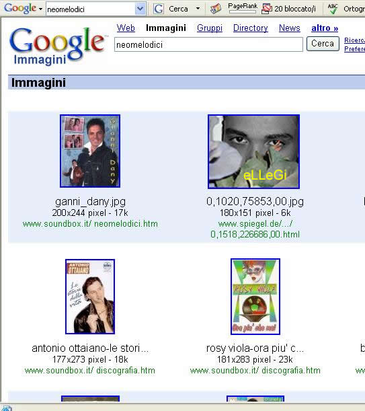Viewport: 365px width, 411px height.
Task: Click the ABC spell check icon
Action: (333, 9)
